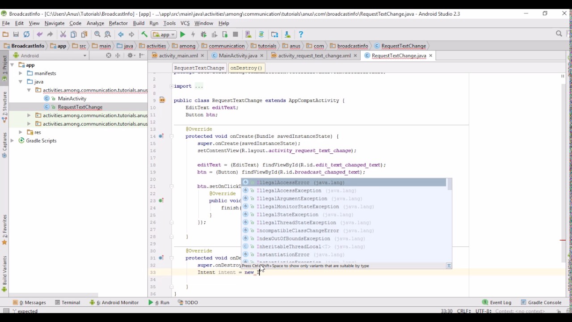The width and height of the screenshot is (572, 322).
Task: Click the project panel settings gear
Action: pos(130,55)
